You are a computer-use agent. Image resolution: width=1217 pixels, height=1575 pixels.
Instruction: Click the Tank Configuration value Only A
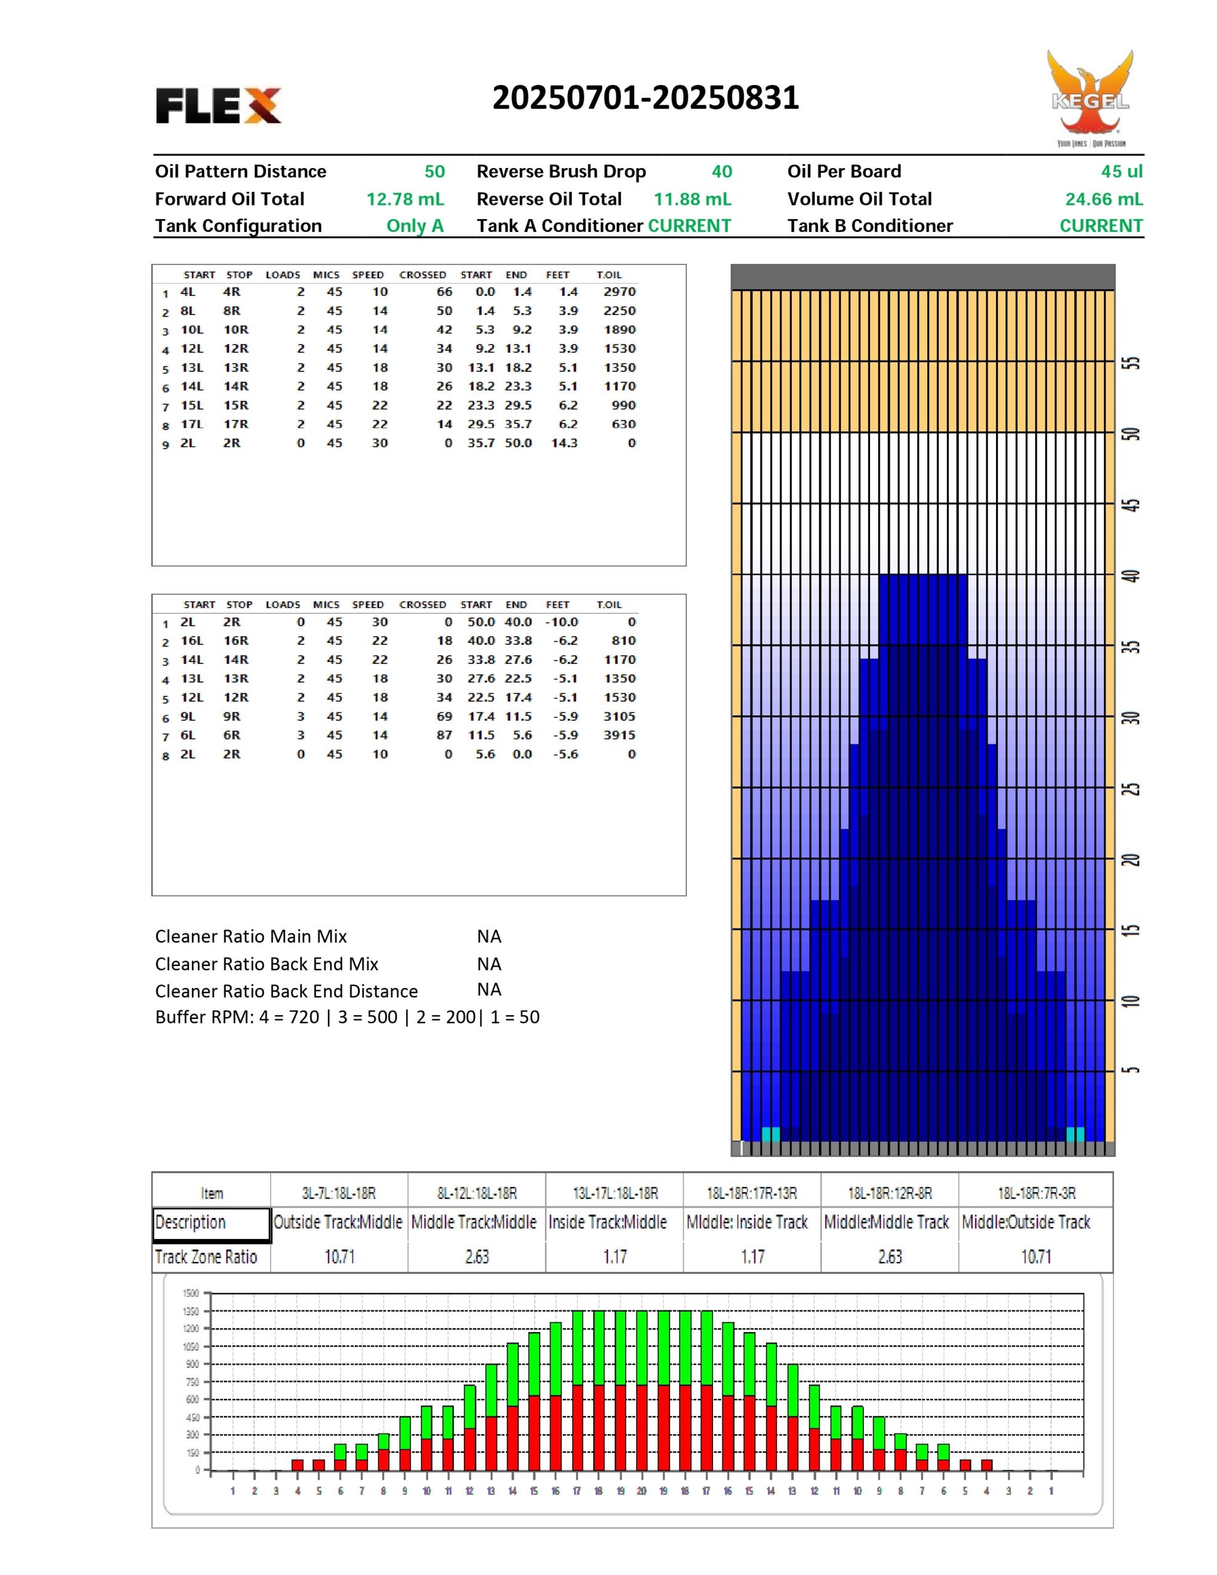tap(415, 226)
